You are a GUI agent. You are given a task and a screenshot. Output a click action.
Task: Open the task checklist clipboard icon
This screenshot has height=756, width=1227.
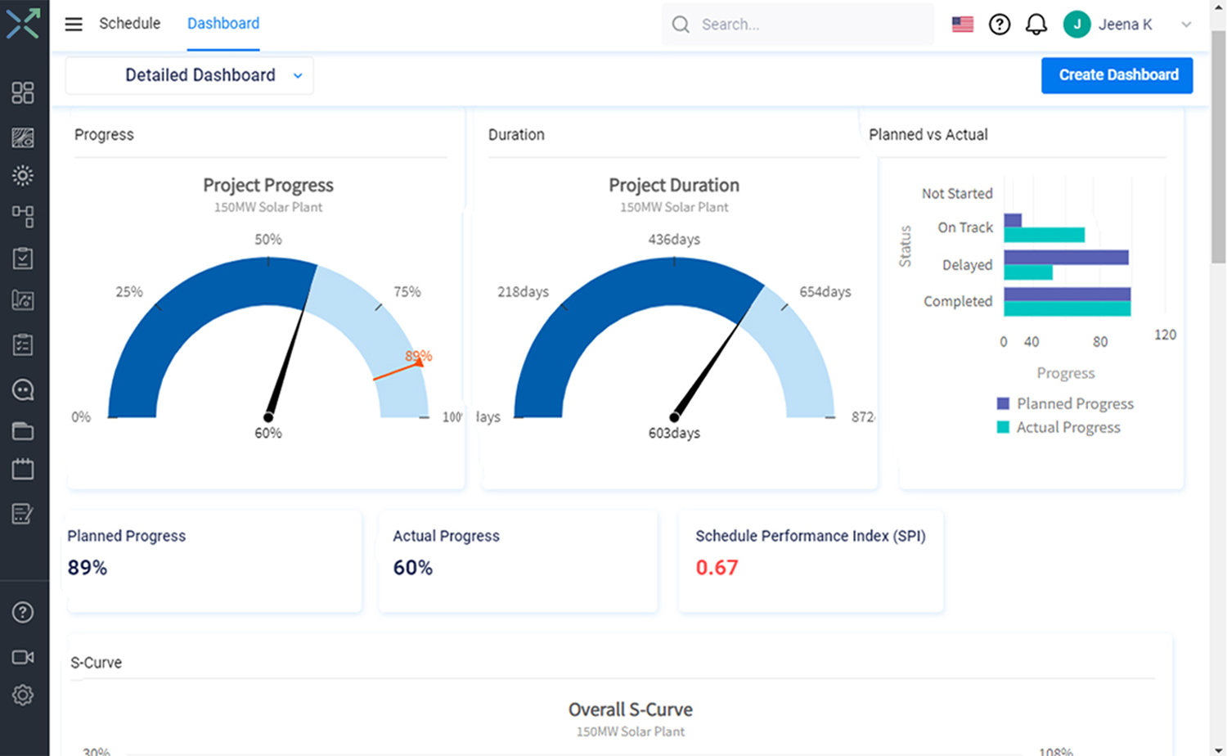(x=24, y=258)
